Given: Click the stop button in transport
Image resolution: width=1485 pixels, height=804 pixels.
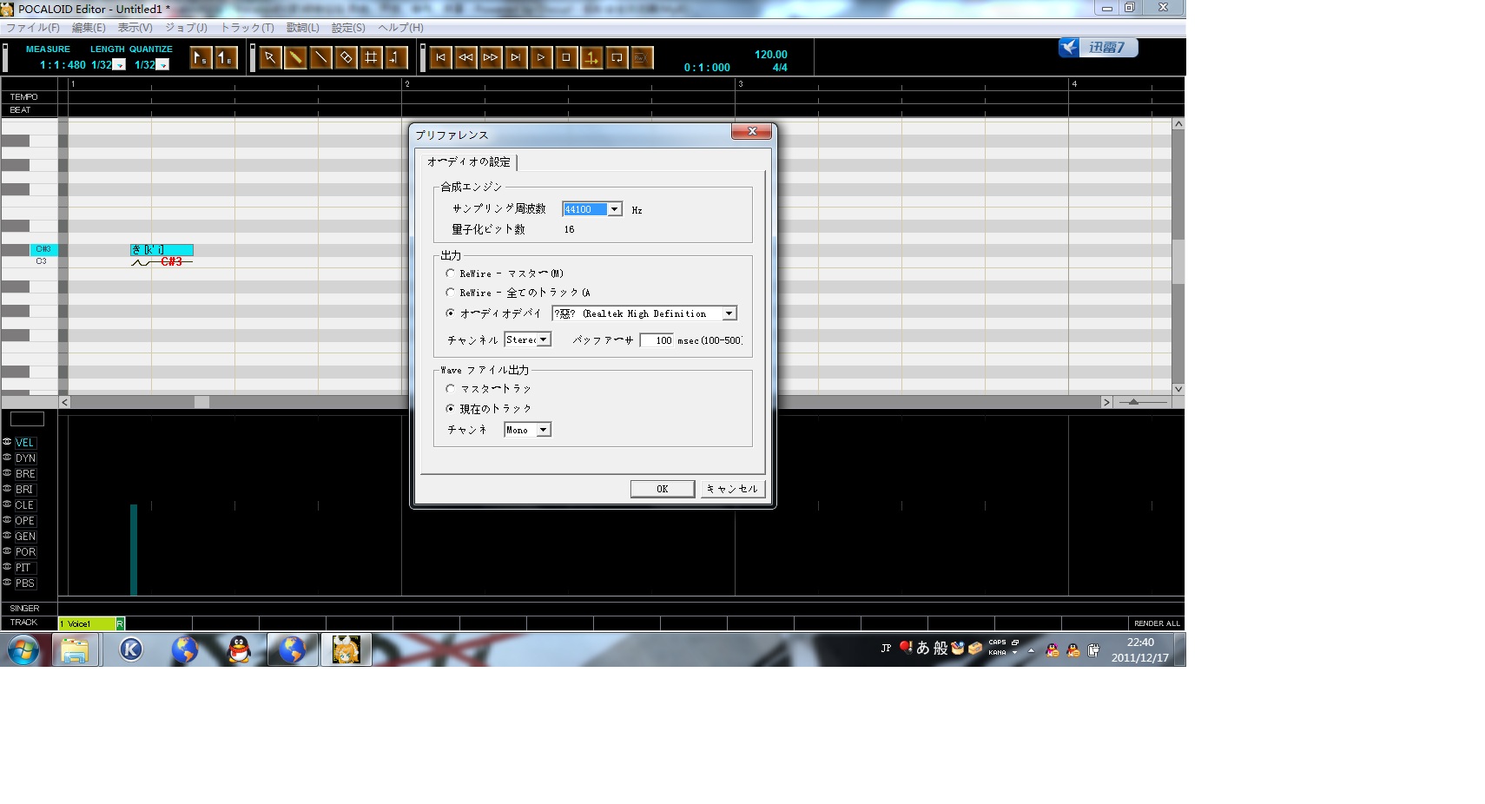Looking at the screenshot, I should coord(566,57).
